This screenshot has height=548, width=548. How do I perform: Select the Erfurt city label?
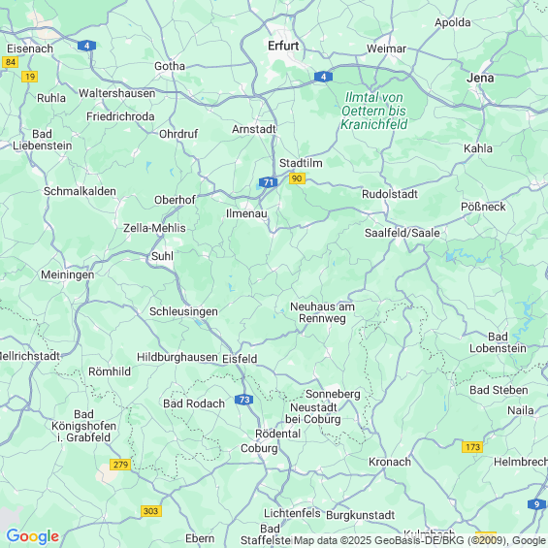283,46
